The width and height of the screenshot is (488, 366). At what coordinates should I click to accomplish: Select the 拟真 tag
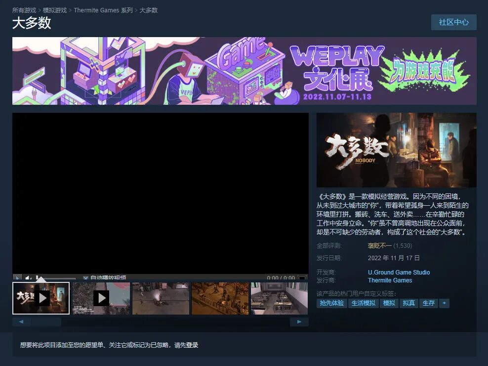[409, 303]
